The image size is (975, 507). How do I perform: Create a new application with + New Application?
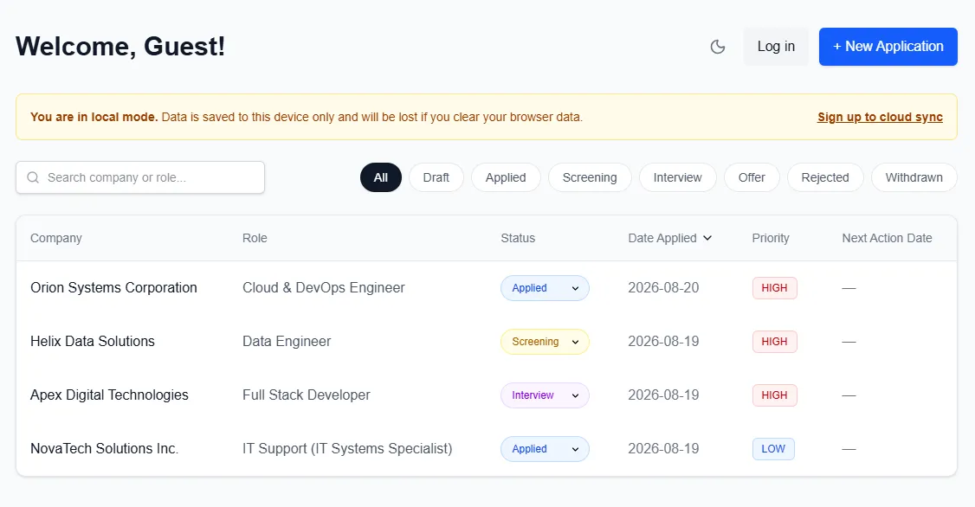[x=888, y=47]
